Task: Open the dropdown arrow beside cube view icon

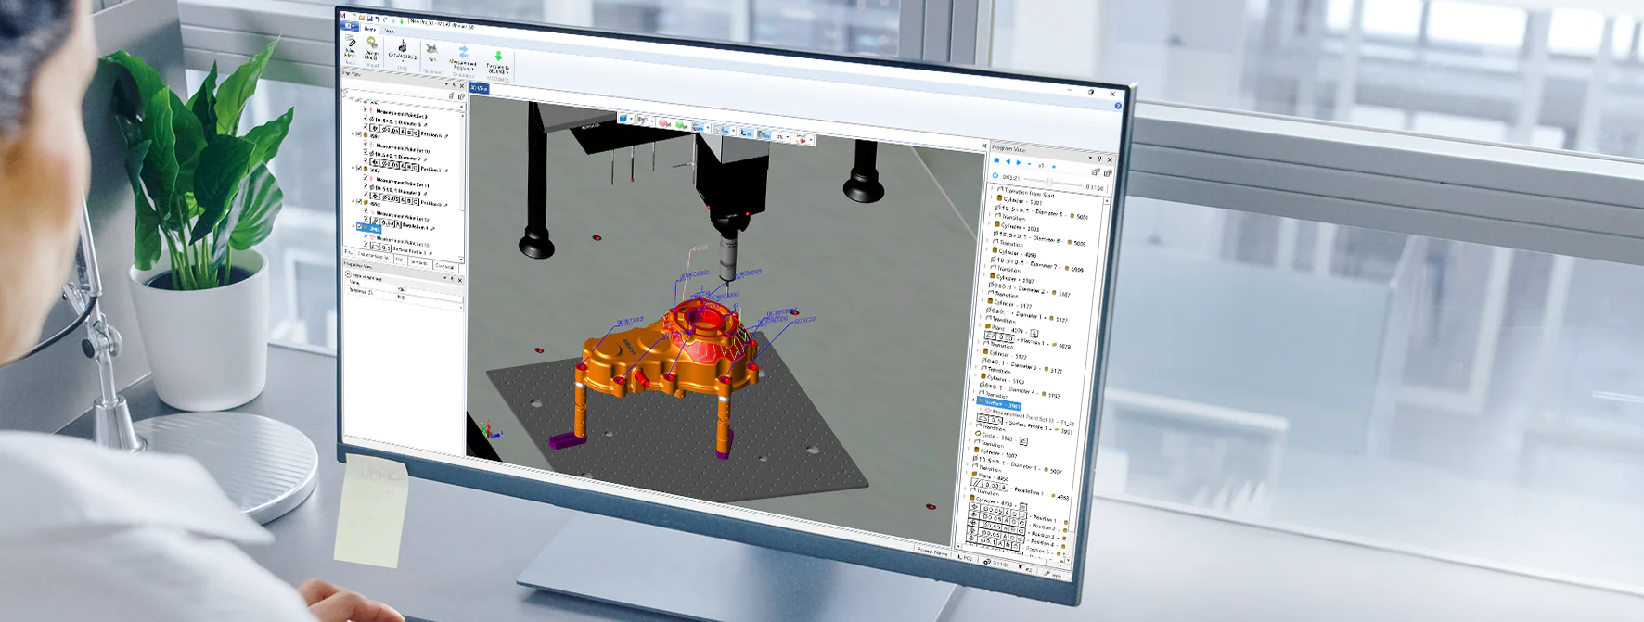Action: (633, 120)
